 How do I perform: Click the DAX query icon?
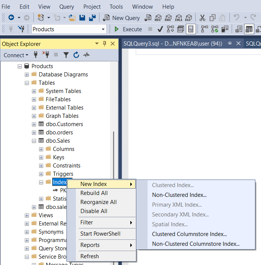tap(189, 18)
